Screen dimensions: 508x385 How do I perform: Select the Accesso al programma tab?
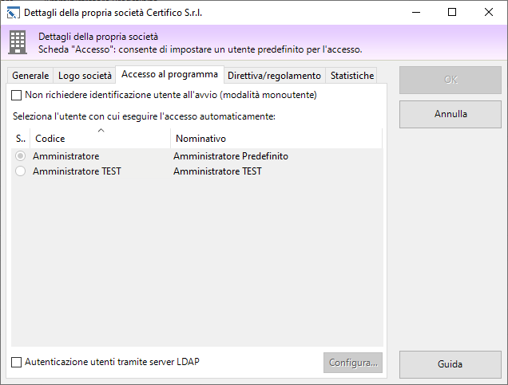click(x=169, y=75)
